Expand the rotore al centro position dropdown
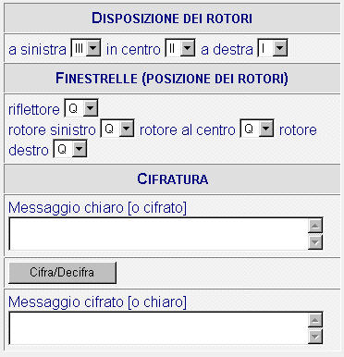The height and width of the screenshot is (357, 344). click(x=266, y=129)
